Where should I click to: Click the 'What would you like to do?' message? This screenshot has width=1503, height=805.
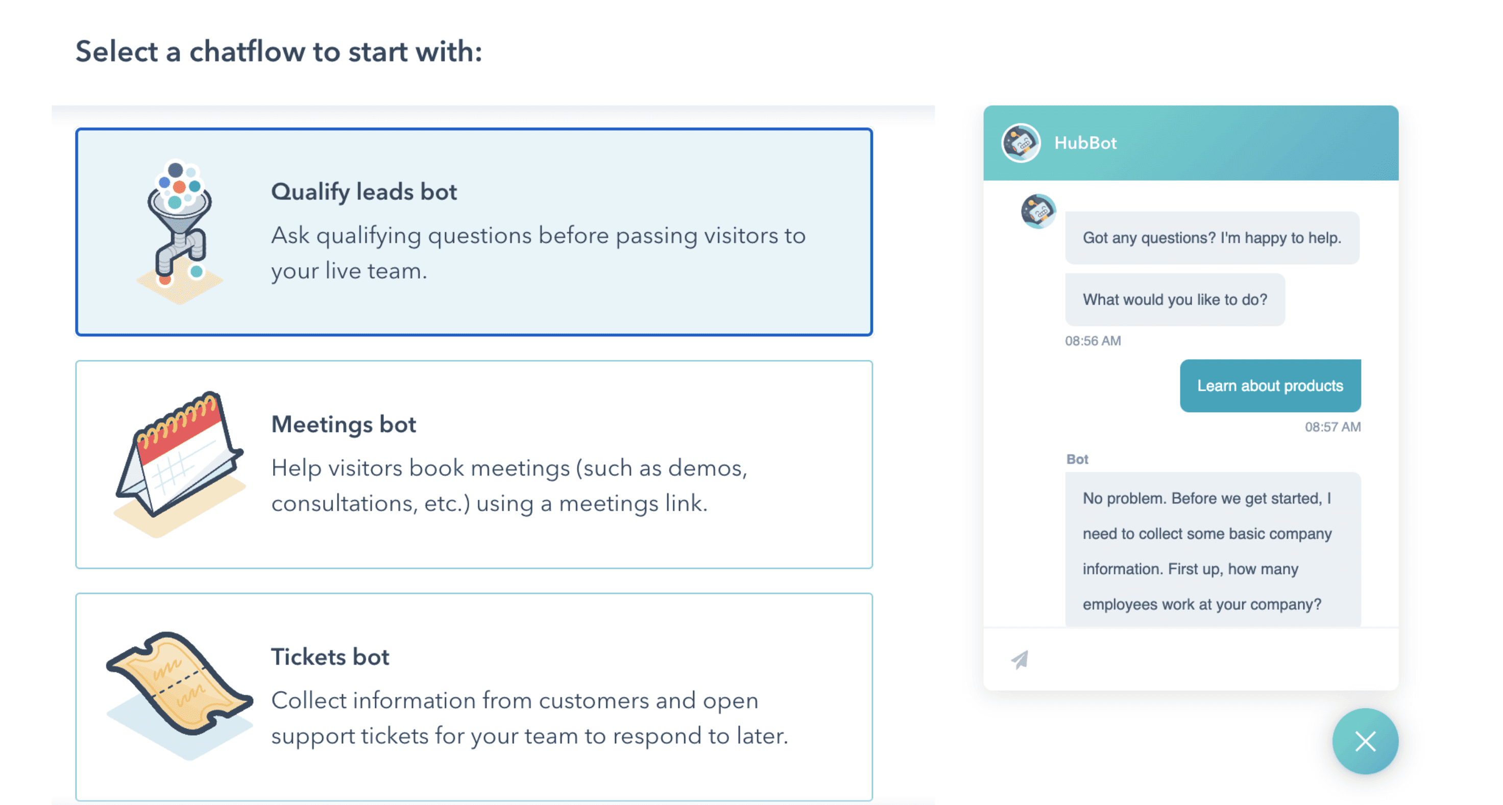coord(1175,299)
